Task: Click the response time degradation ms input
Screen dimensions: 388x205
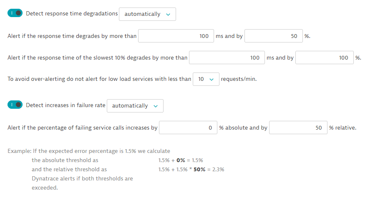Action: tap(176, 36)
